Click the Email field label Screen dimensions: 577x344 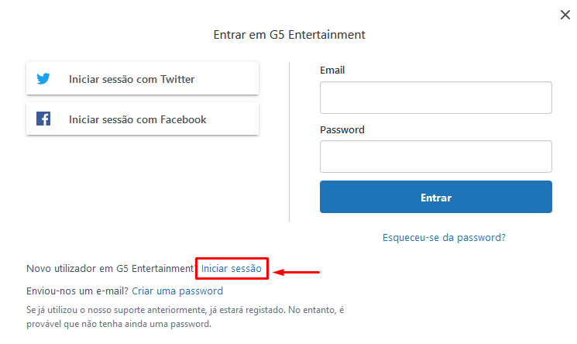332,70
